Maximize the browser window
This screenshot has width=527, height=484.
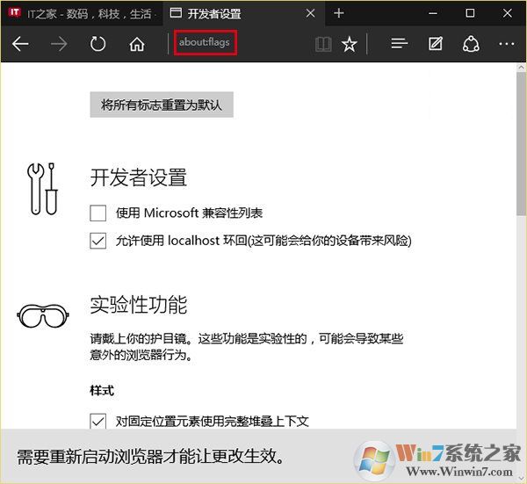point(470,13)
